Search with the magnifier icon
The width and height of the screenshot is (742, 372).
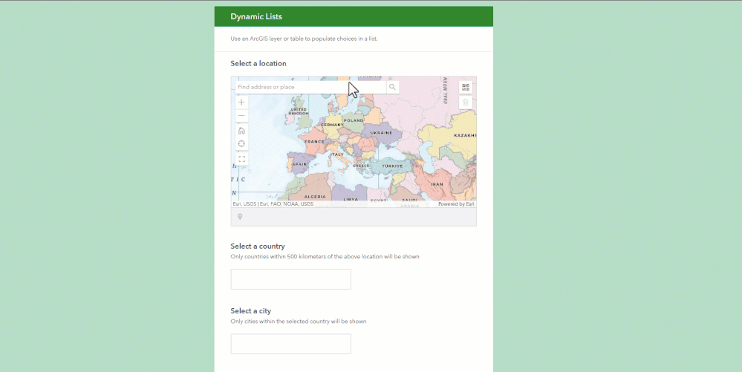click(x=392, y=87)
